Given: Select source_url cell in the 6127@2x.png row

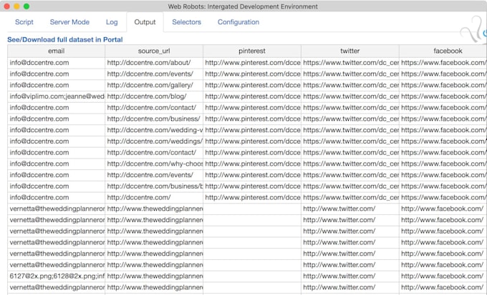Looking at the screenshot, I should [154, 276].
